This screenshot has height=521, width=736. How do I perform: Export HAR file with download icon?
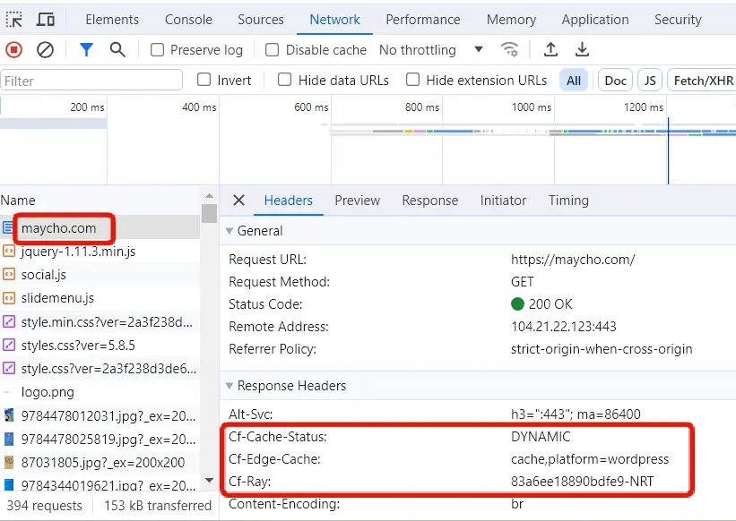pos(583,50)
